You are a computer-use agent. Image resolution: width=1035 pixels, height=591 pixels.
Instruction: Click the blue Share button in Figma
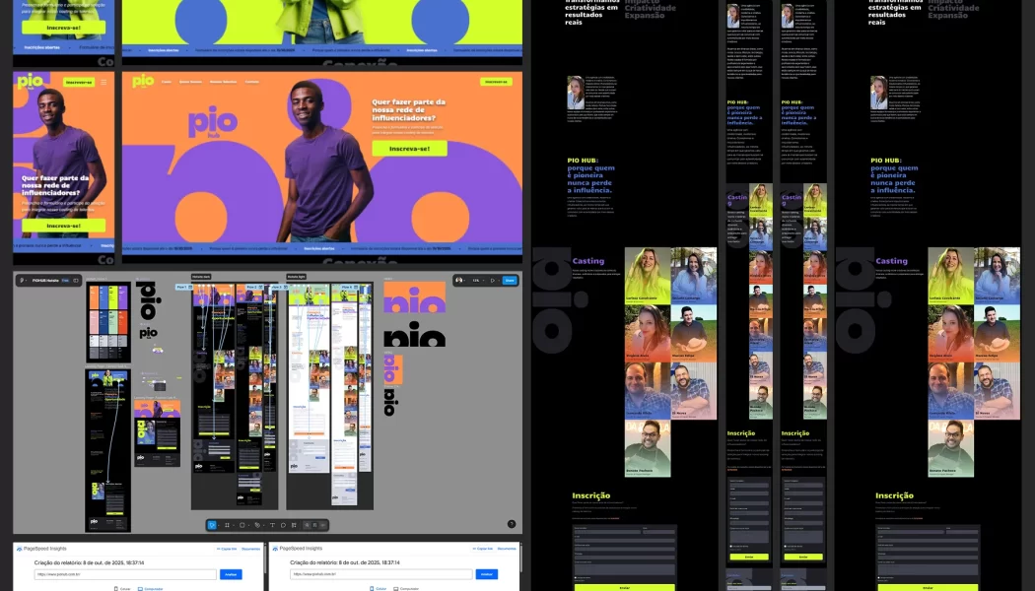pyautogui.click(x=510, y=281)
